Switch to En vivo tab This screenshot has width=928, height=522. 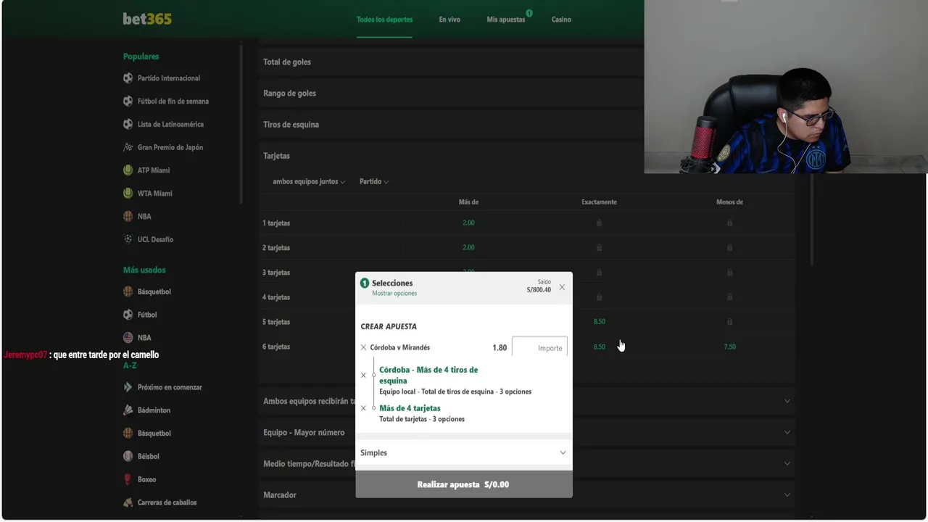pyautogui.click(x=449, y=20)
